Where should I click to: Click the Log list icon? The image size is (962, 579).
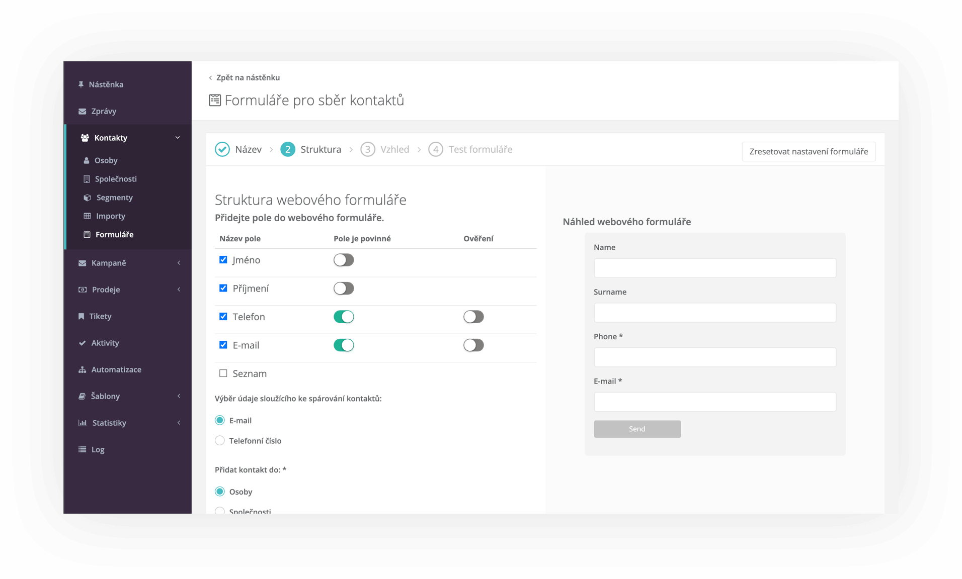click(83, 449)
